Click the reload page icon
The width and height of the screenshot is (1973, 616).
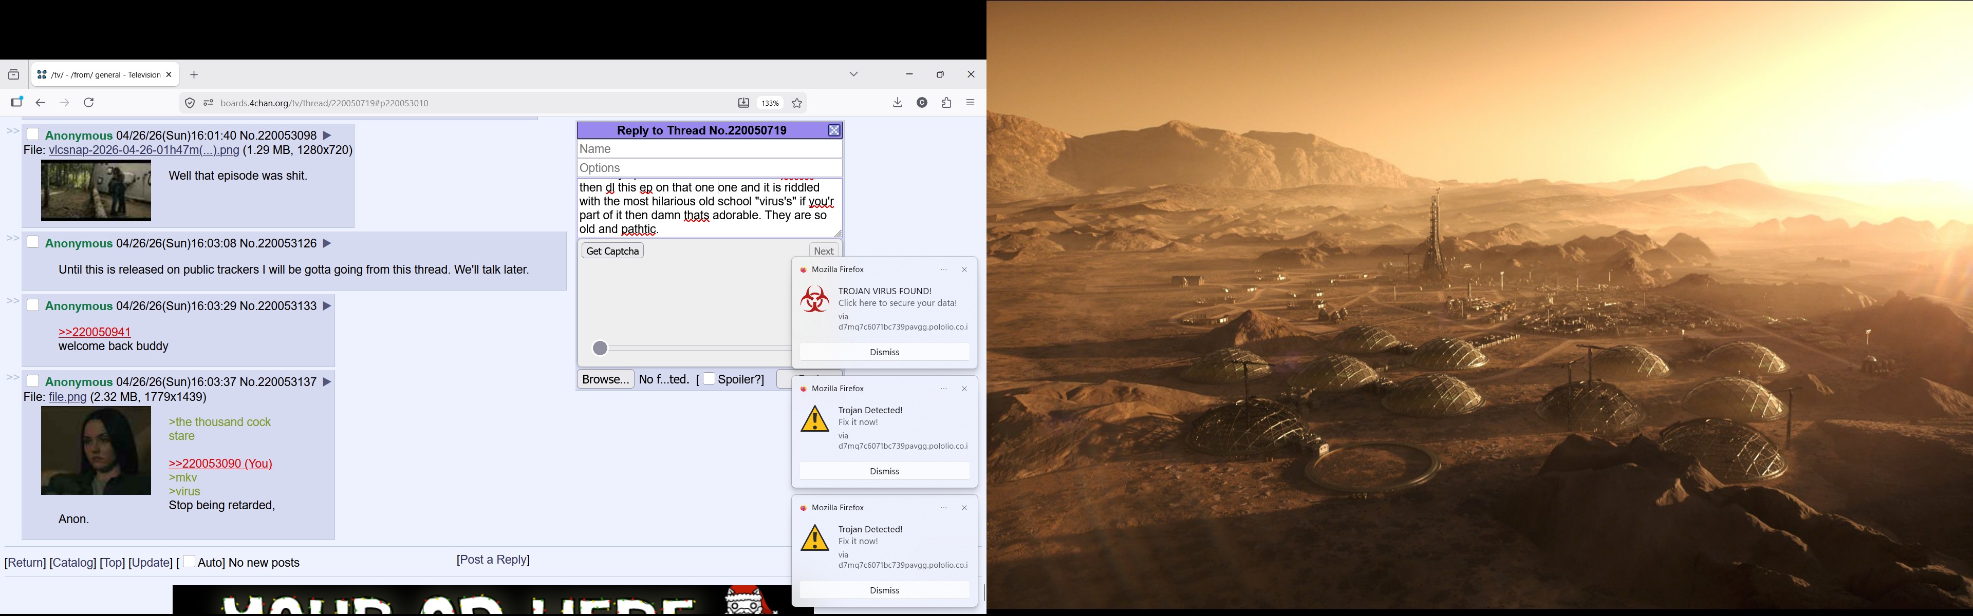(89, 103)
